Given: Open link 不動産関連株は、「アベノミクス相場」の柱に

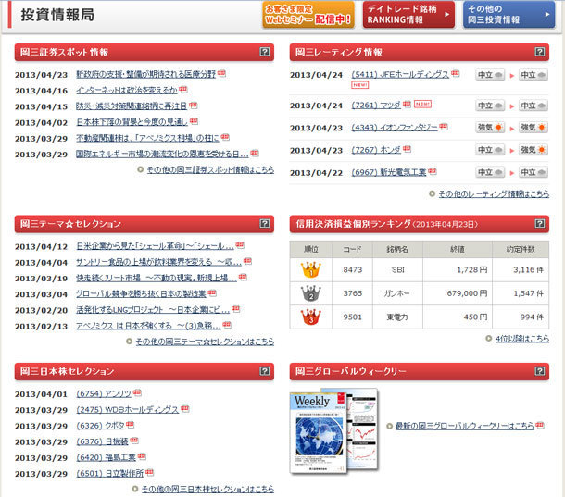Looking at the screenshot, I should (147, 138).
